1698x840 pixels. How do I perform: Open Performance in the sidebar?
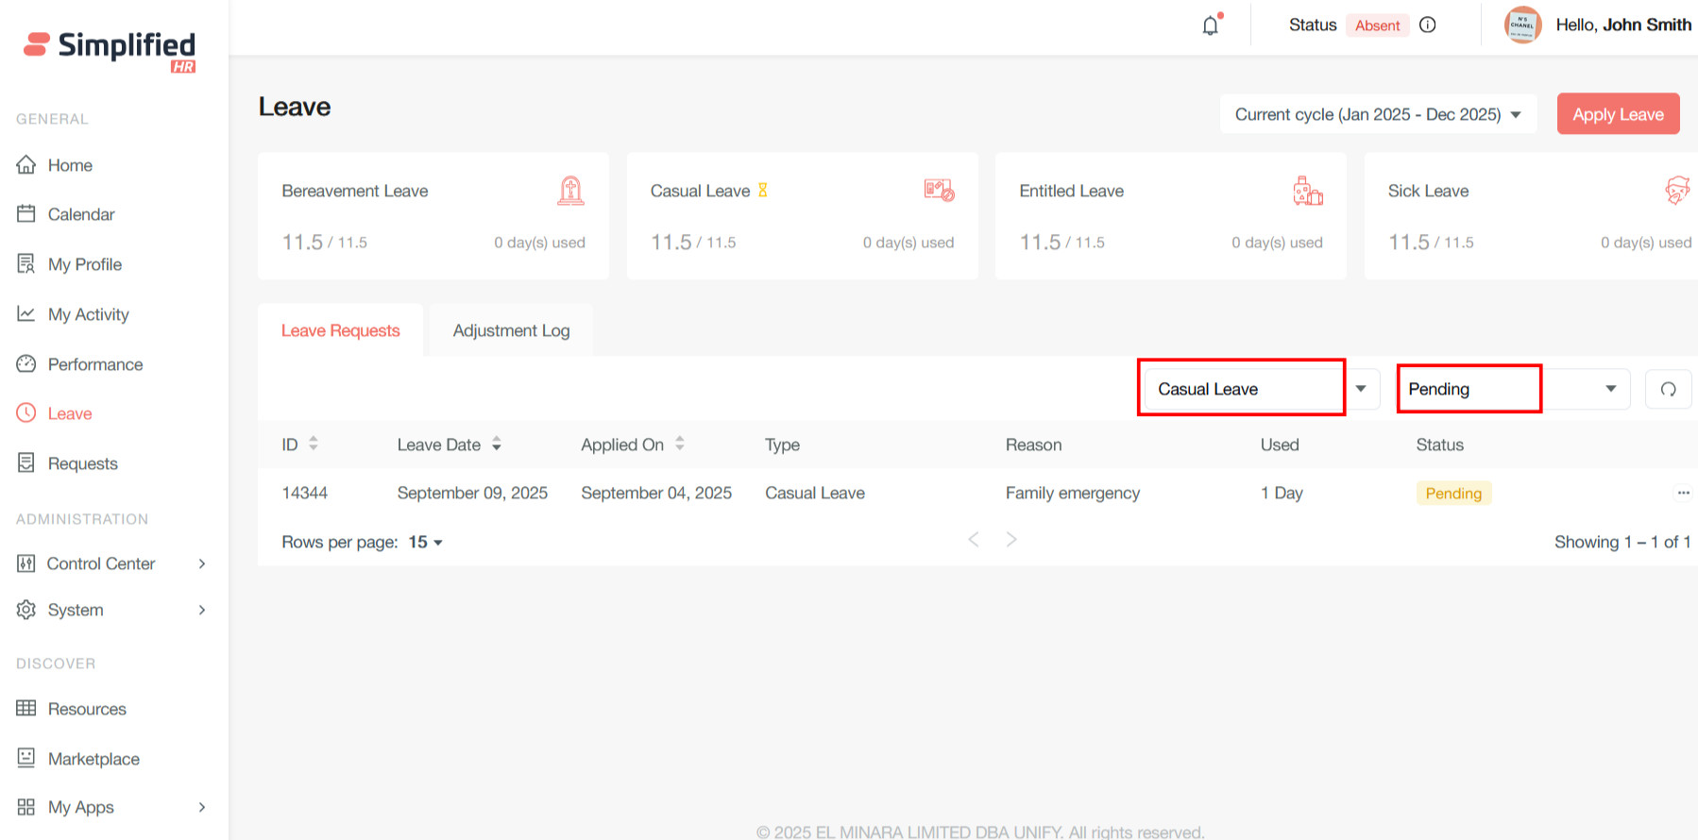[94, 364]
